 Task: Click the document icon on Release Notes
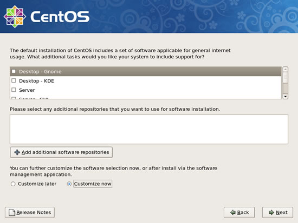[12, 212]
